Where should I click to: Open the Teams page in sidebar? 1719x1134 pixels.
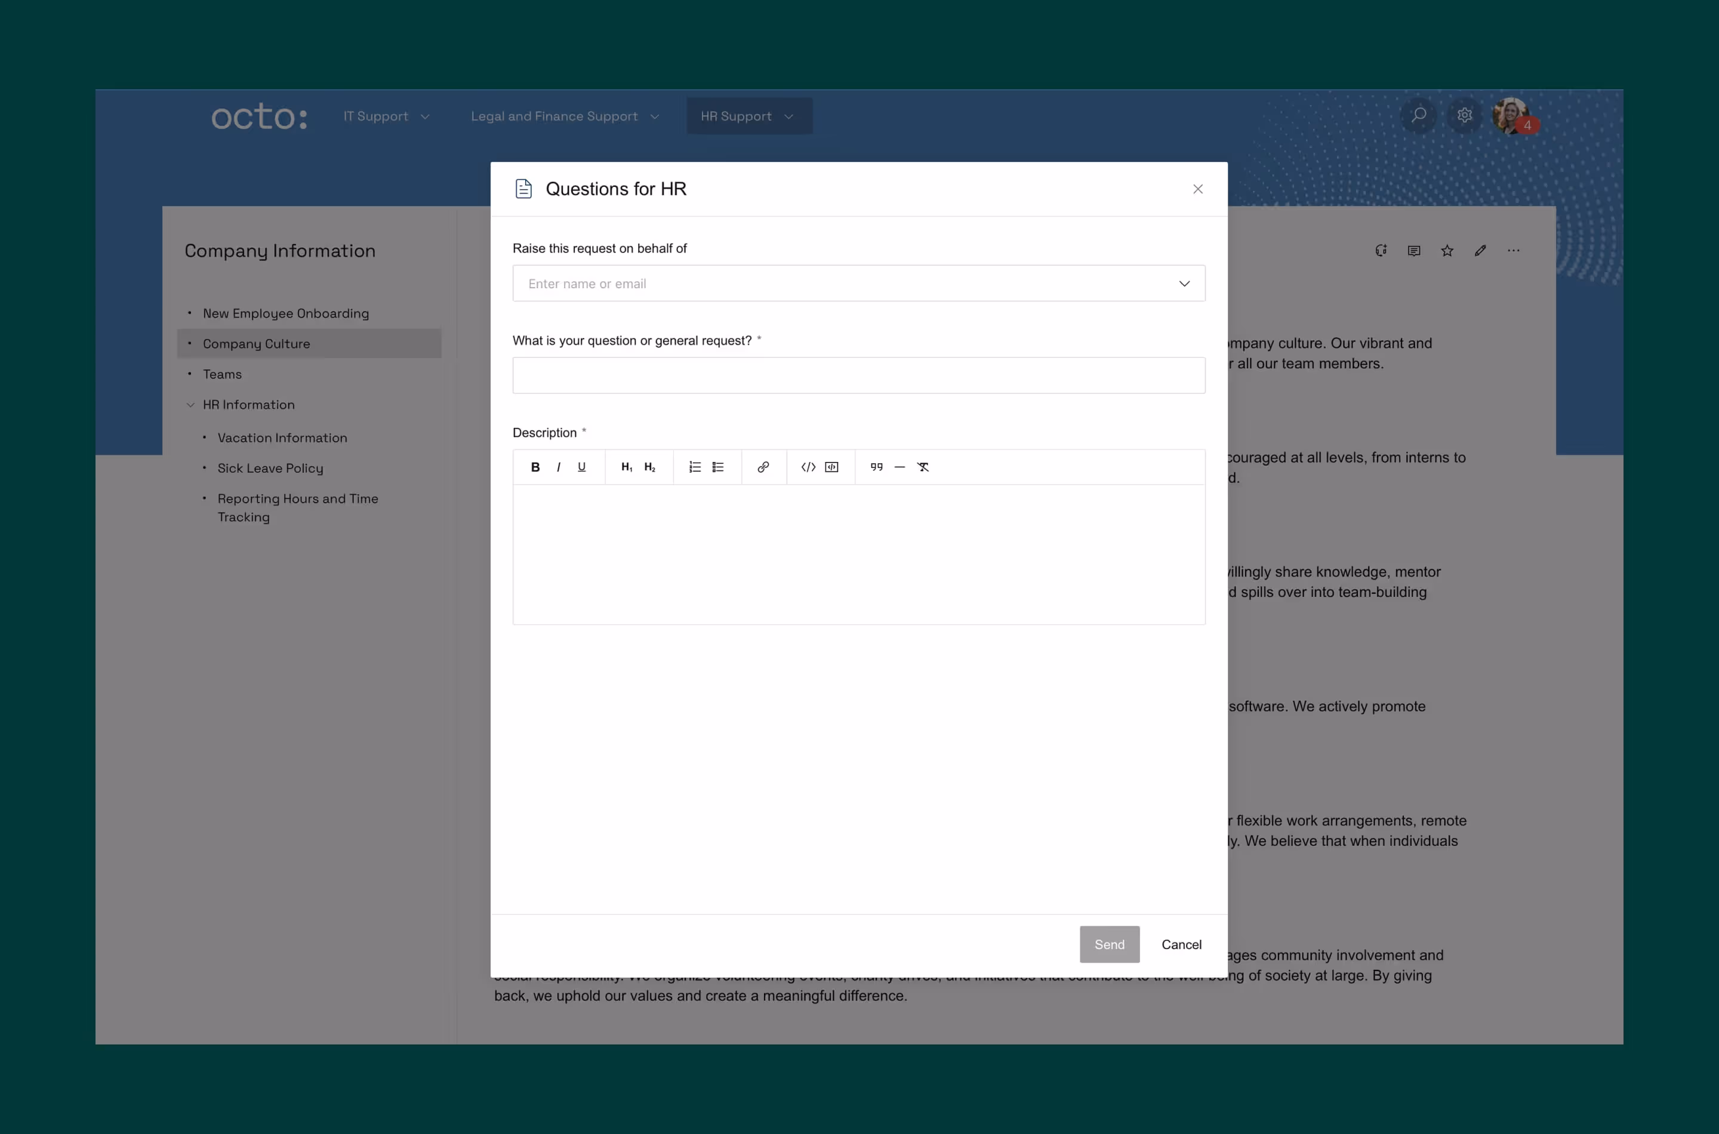(x=222, y=375)
